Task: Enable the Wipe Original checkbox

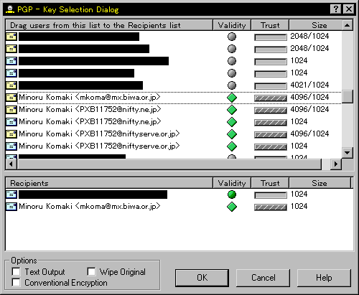Action: 91,271
